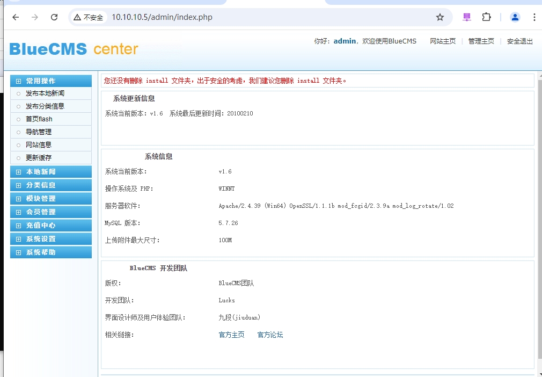
Task: Click the WINNT operating system value
Action: (x=227, y=189)
